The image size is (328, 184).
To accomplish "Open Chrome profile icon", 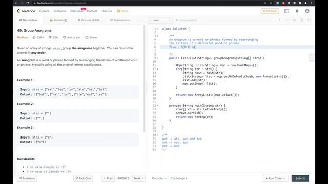I will (x=305, y=3).
